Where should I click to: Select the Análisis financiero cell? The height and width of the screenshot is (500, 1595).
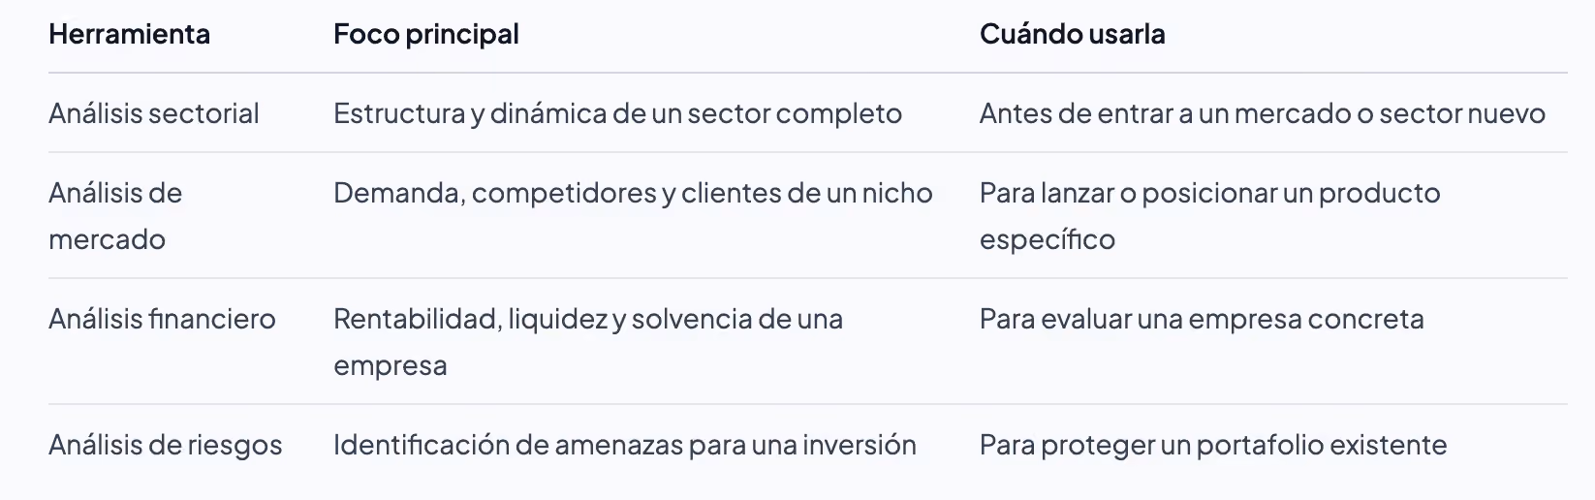tap(162, 319)
